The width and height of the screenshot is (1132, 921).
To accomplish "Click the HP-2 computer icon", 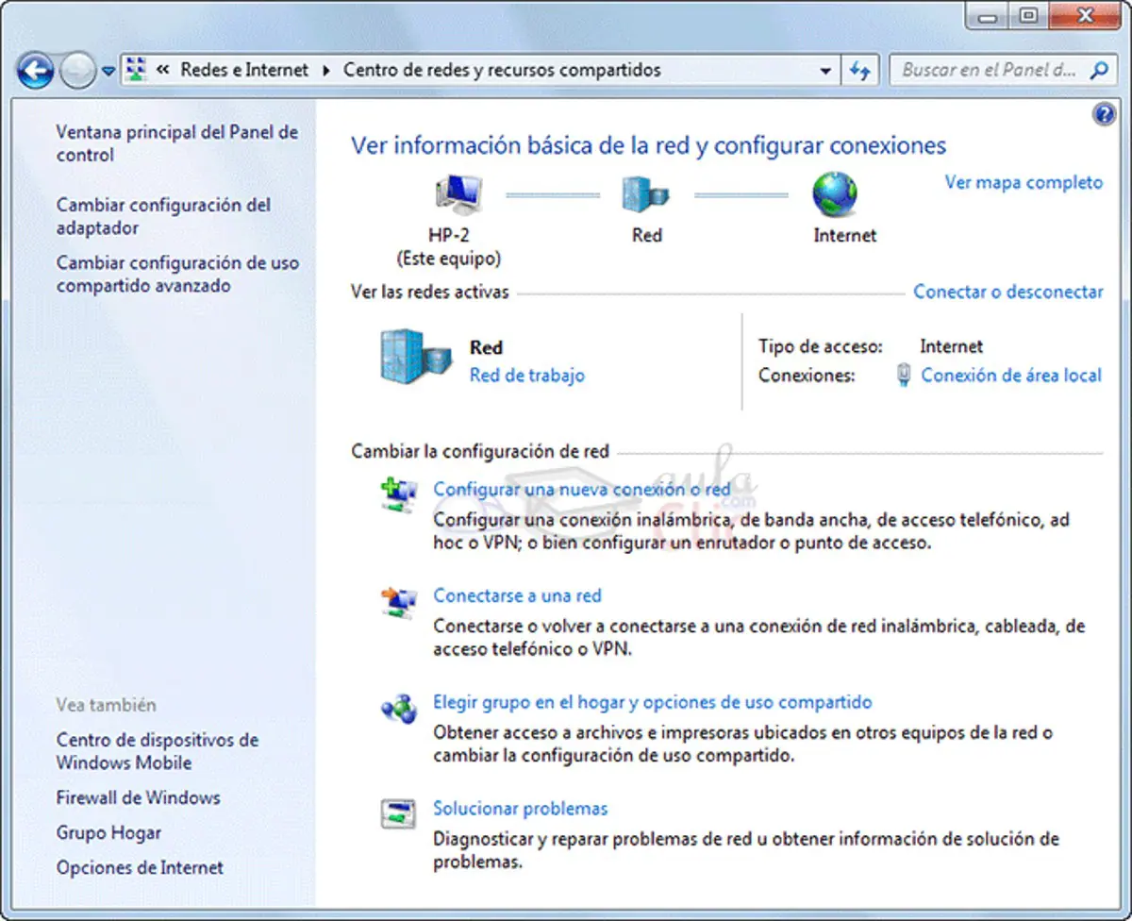I will [458, 195].
